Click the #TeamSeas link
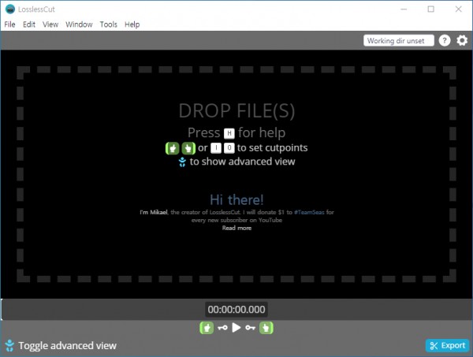Image resolution: width=473 pixels, height=357 pixels. [x=309, y=212]
